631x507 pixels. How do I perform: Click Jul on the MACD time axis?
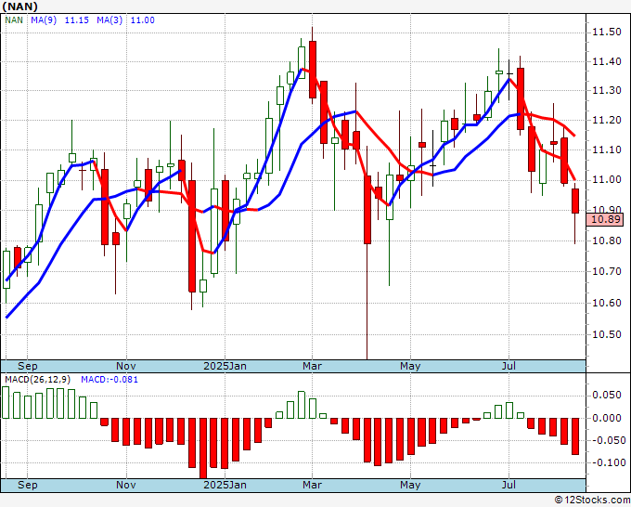point(509,485)
